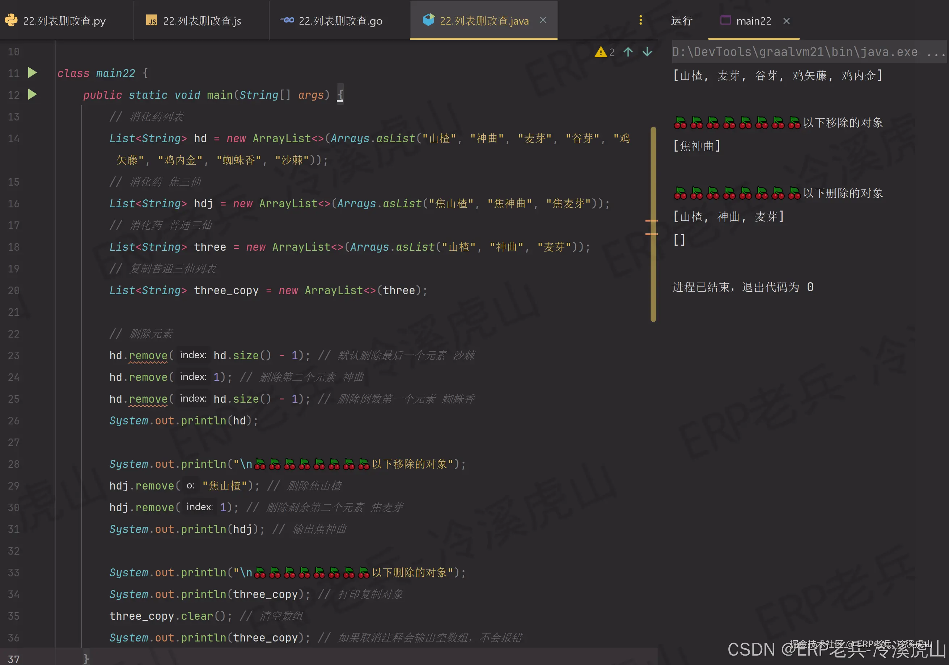The width and height of the screenshot is (949, 665).
Task: Click the yellow warnings indicator icon
Action: [x=600, y=52]
